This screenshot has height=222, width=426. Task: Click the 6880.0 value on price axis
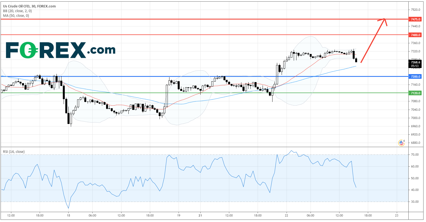pos(415,143)
